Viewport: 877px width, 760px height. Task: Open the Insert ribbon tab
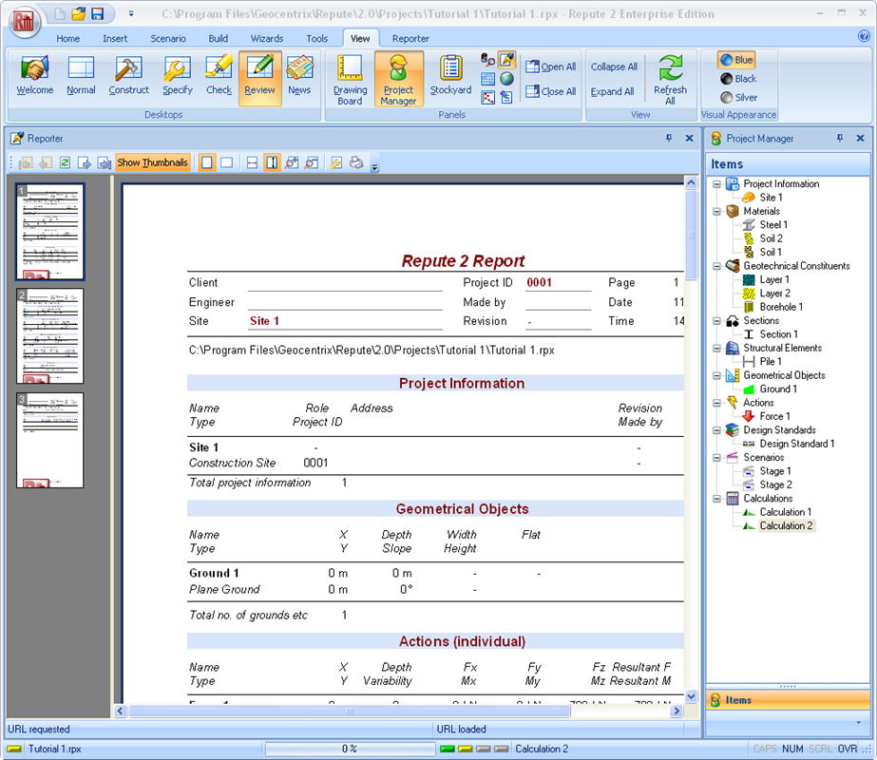click(115, 39)
